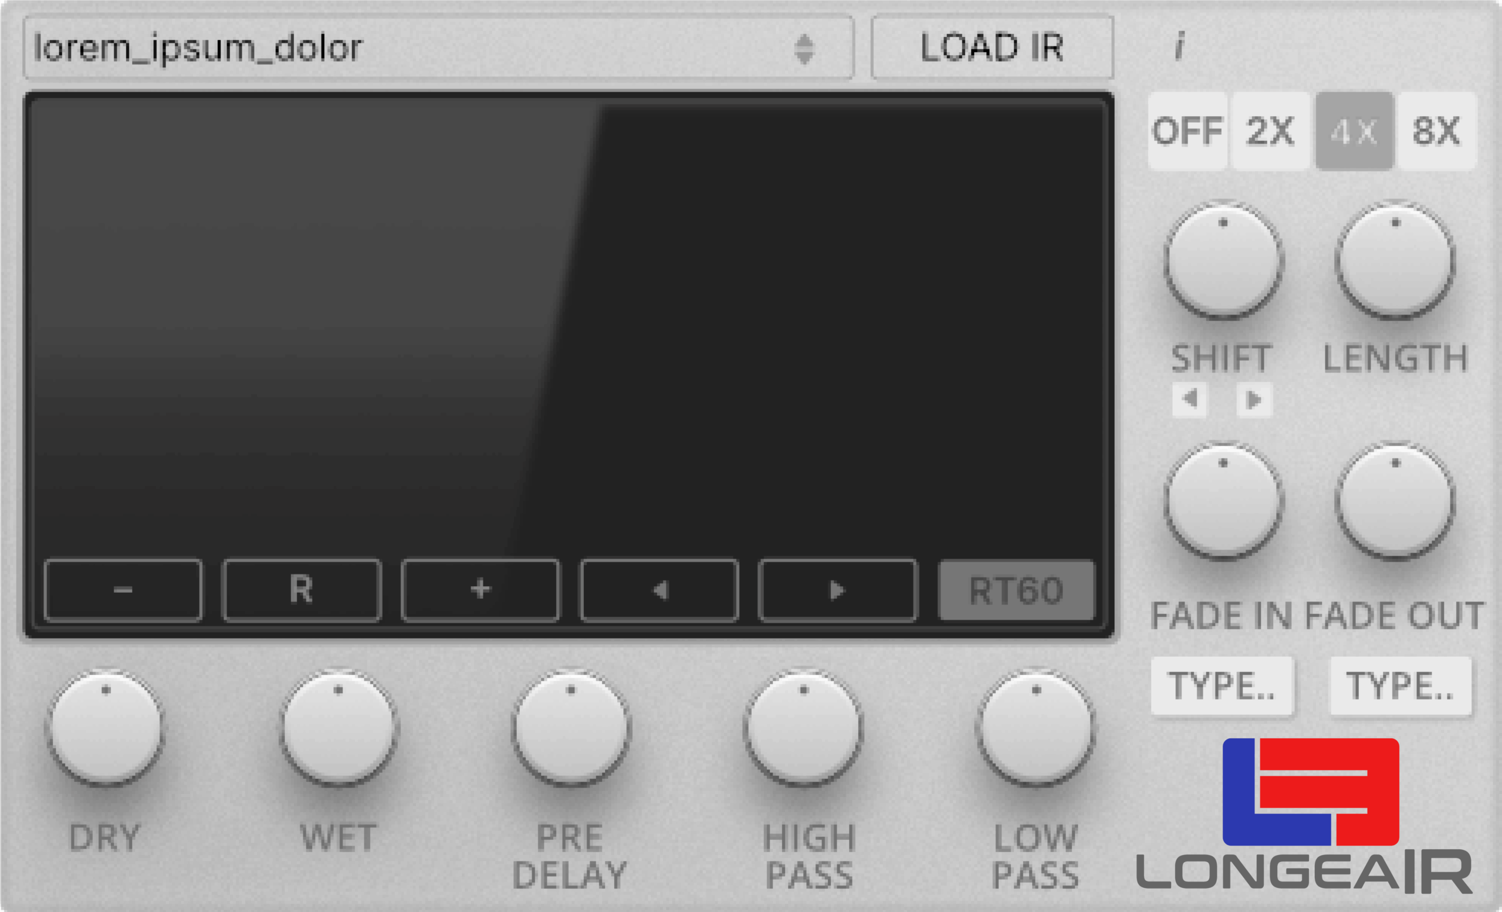Set oversampling to OFF
The image size is (1502, 912).
pyautogui.click(x=1188, y=131)
